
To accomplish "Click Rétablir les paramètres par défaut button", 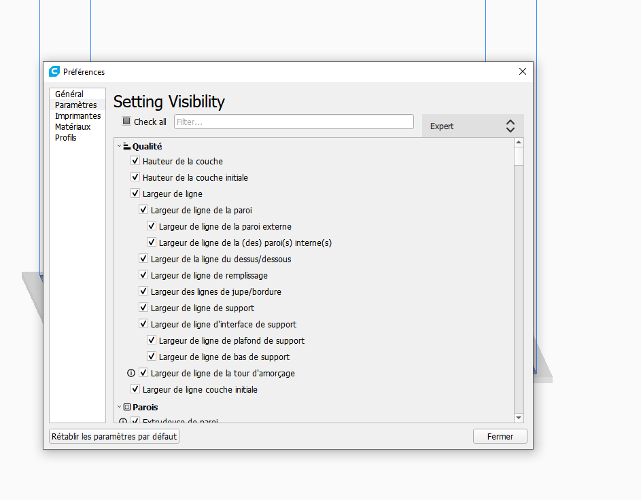I will pos(114,436).
